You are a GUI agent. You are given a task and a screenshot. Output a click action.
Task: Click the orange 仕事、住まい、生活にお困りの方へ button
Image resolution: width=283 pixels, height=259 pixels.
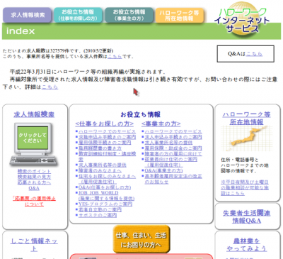141,240
